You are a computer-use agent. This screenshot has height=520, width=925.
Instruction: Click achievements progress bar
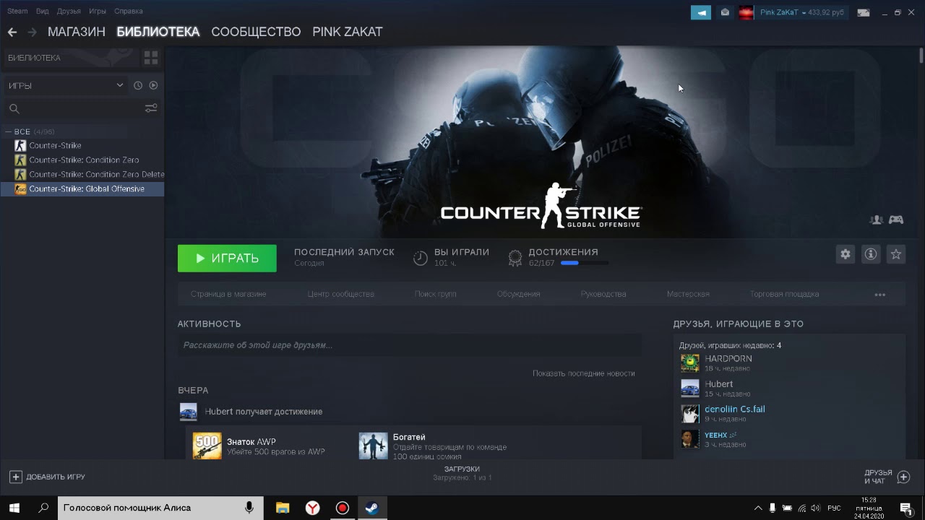pyautogui.click(x=584, y=263)
